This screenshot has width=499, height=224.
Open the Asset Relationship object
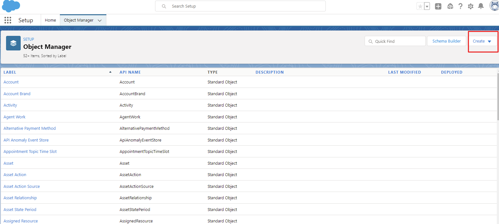[x=20, y=198]
